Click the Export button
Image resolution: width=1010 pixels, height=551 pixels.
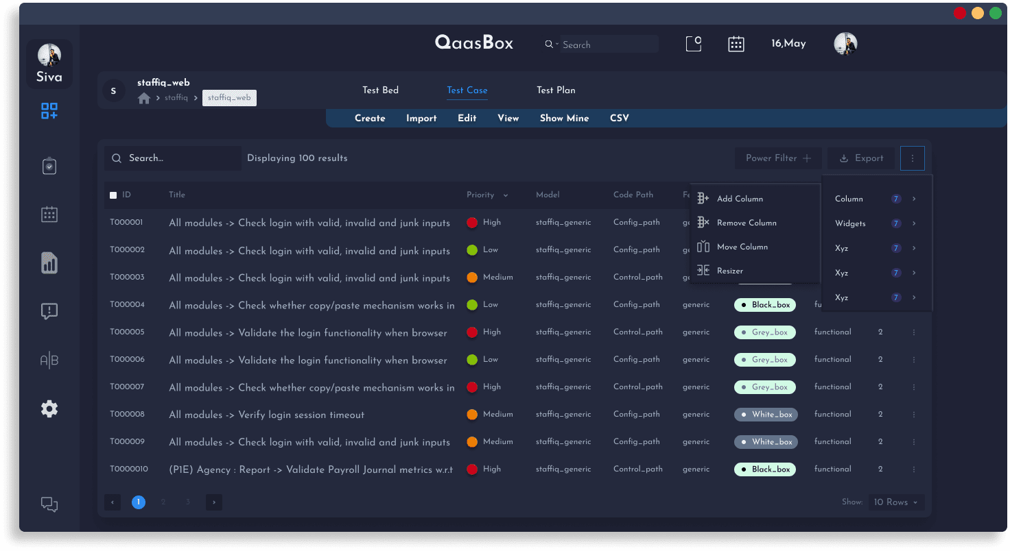[861, 158]
